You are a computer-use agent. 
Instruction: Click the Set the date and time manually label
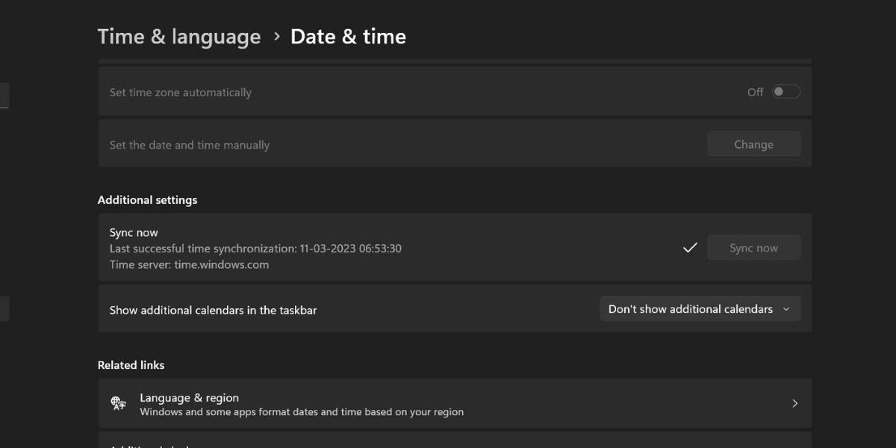click(x=190, y=145)
